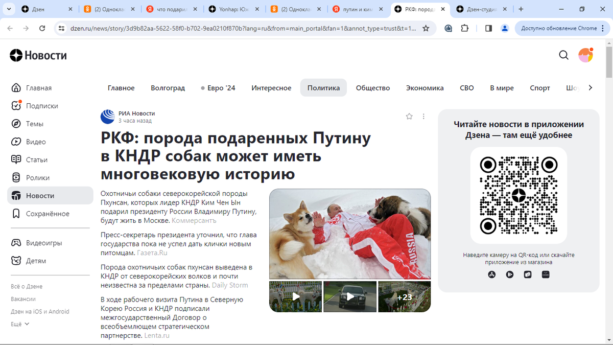
Task: Go back in Chrome
Action: point(10,28)
